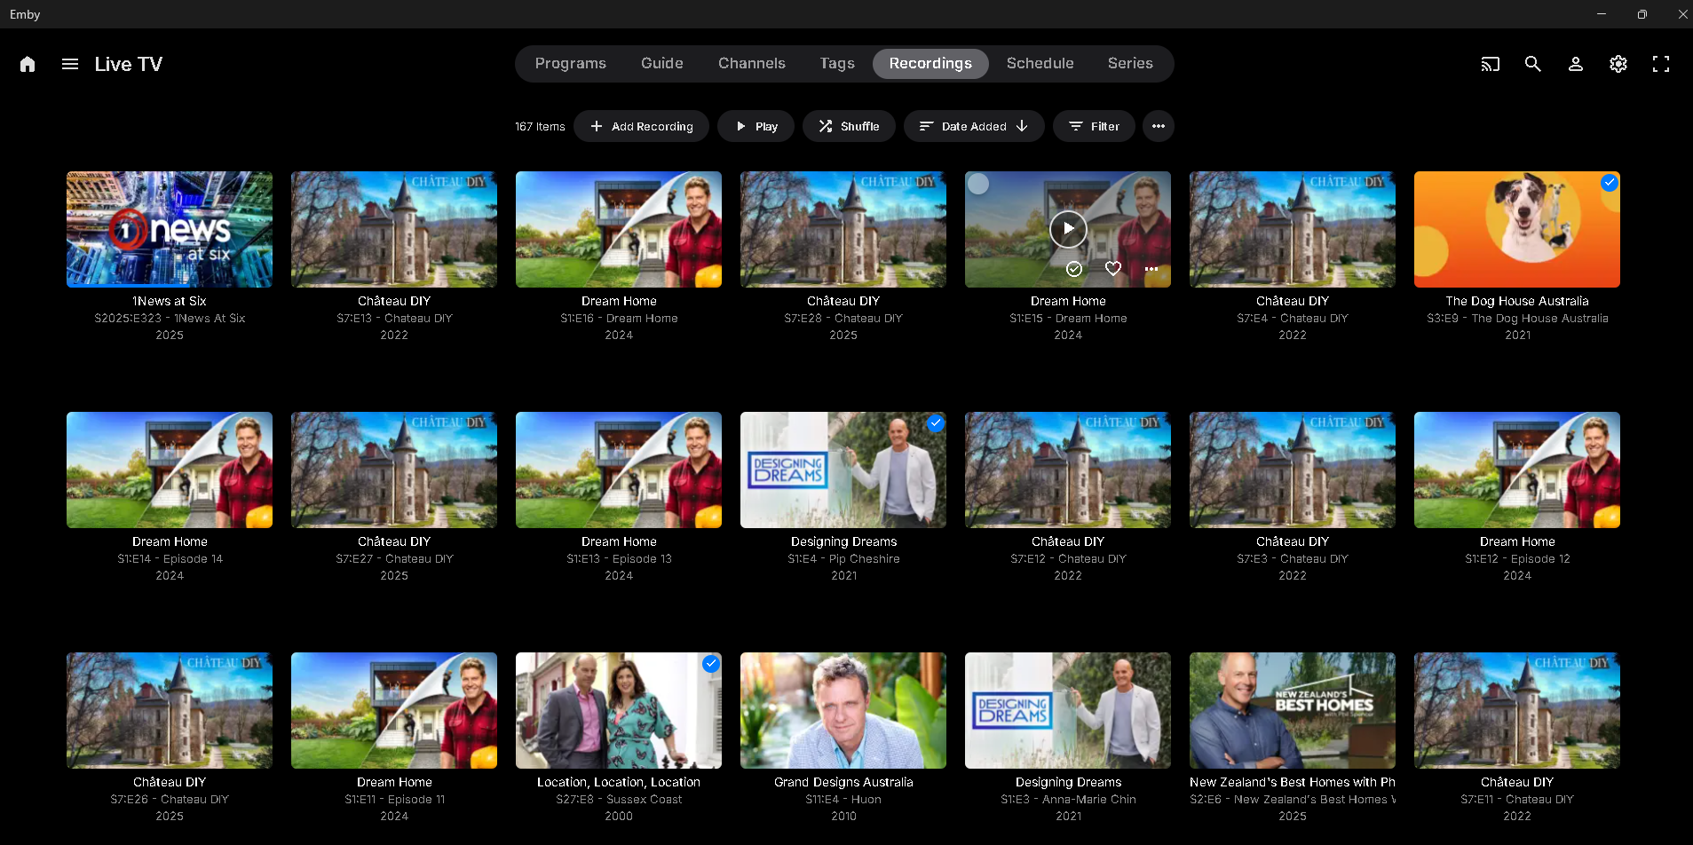Open the Date Added sort dropdown

974,126
